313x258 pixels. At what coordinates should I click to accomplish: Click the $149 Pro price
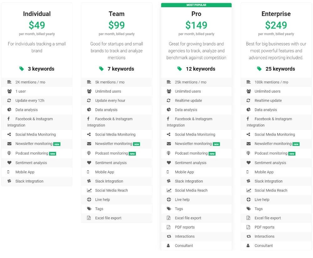point(196,25)
